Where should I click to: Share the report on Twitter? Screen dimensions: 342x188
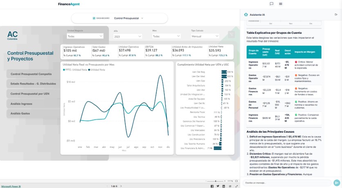218,186
